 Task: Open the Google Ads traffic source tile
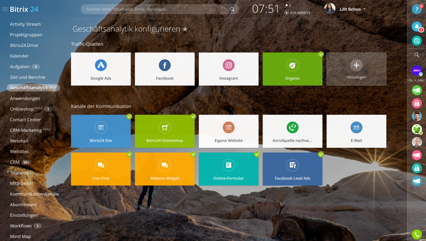[101, 69]
